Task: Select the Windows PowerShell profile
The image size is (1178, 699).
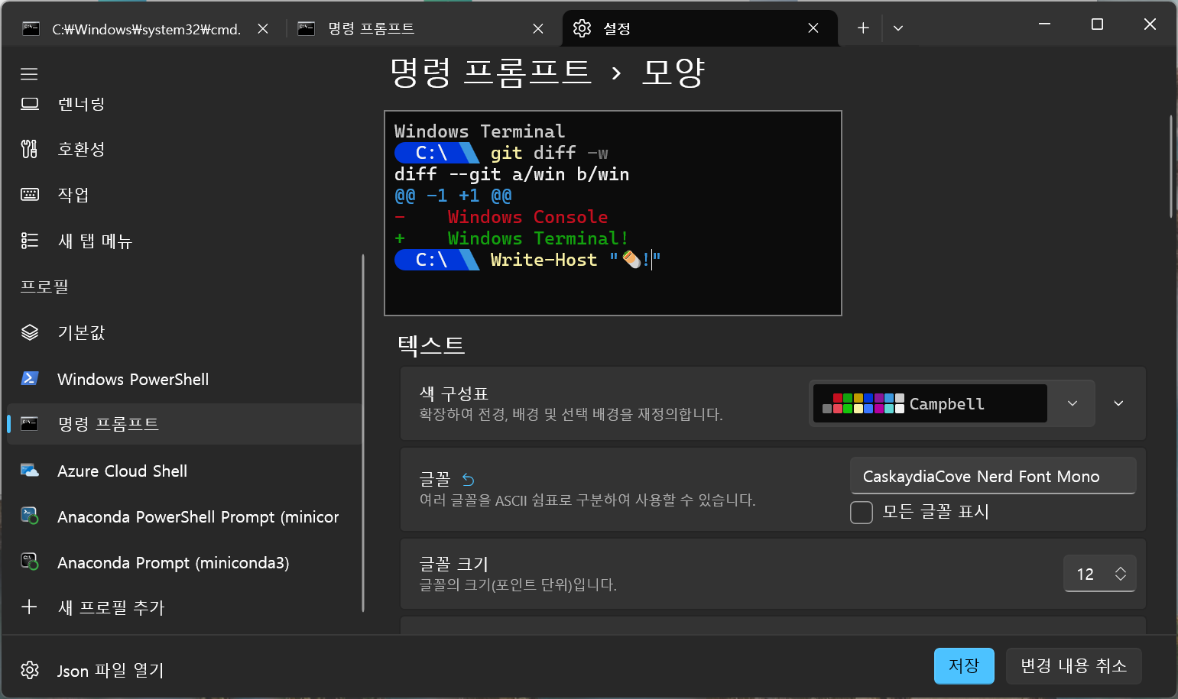Action: [183, 379]
